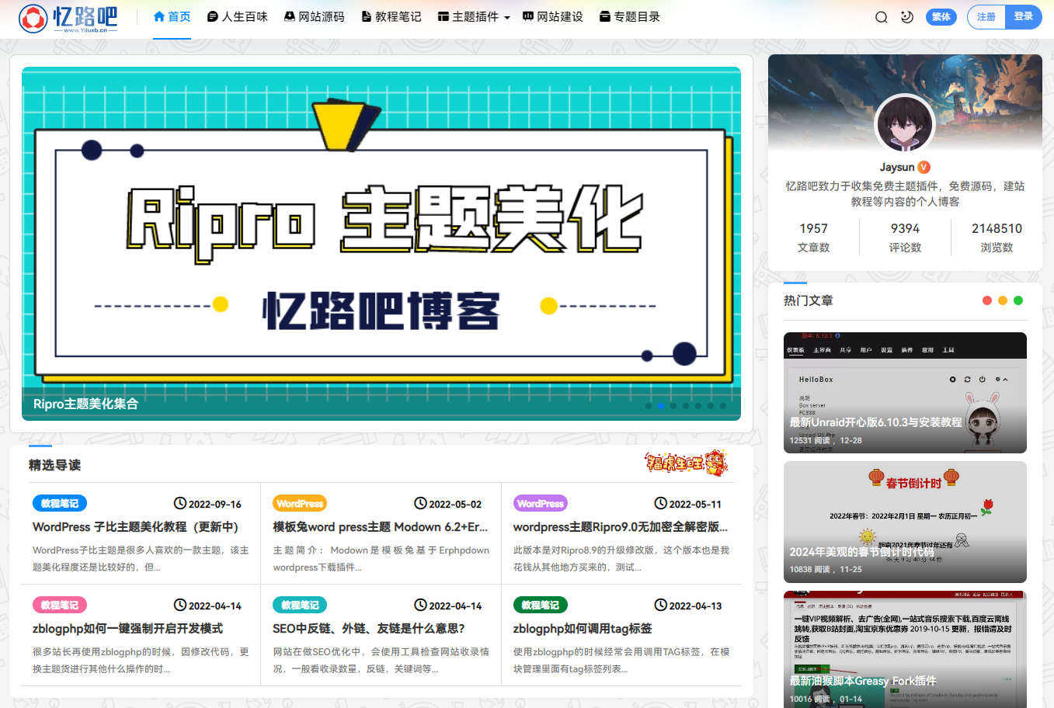Switch to traditional Chinese with 繁体 button

point(941,17)
